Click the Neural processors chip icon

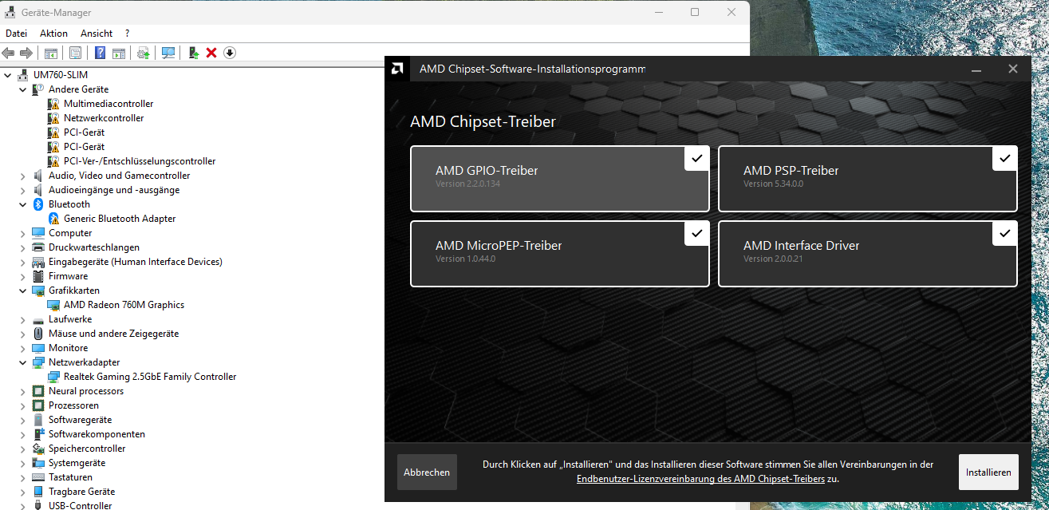(38, 391)
